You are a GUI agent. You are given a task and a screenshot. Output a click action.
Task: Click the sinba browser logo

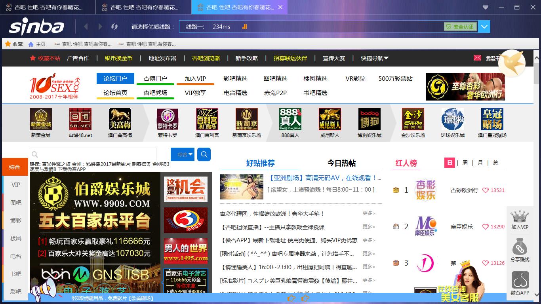pyautogui.click(x=36, y=27)
